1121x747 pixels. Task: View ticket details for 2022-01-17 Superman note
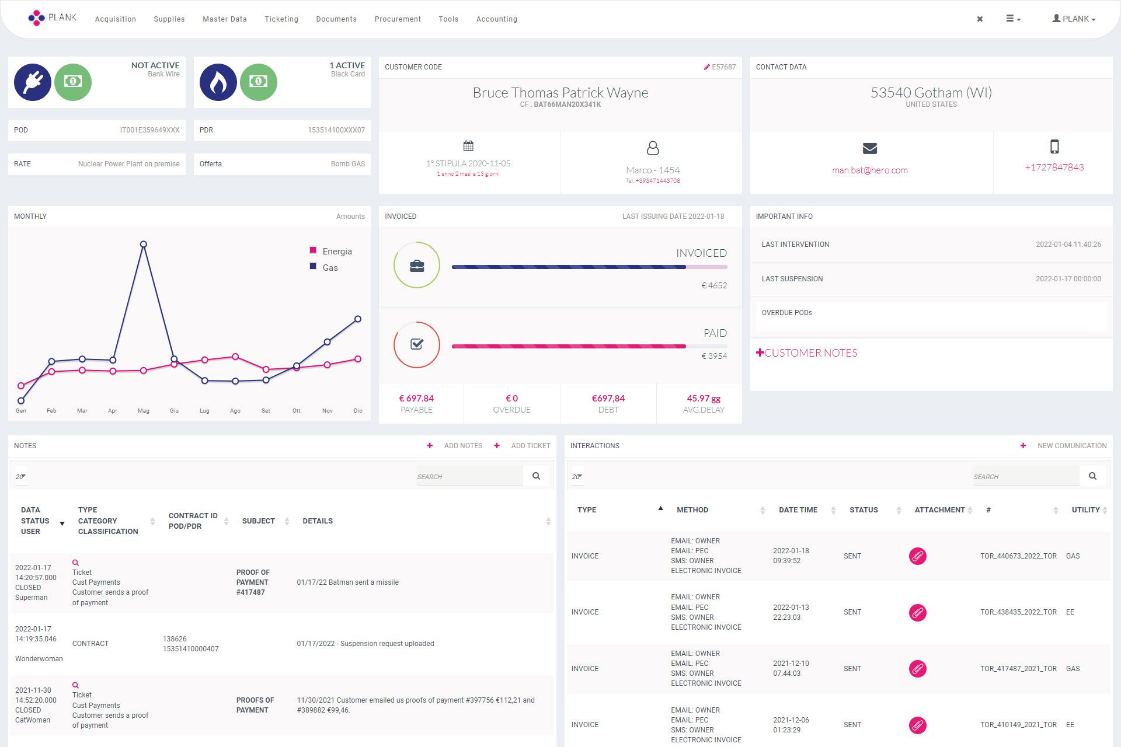pos(75,563)
